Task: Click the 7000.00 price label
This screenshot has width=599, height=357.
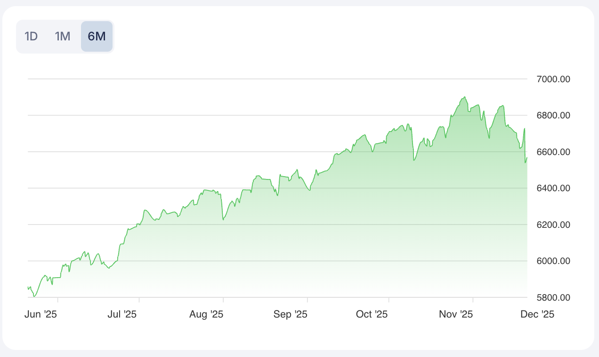Action: [x=553, y=79]
